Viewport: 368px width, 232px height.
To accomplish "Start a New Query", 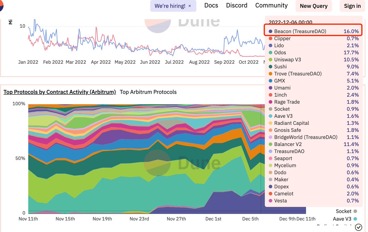I will [x=314, y=6].
